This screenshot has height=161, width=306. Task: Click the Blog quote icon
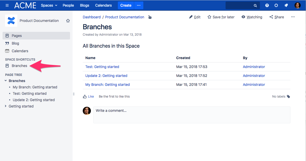click(x=7, y=43)
